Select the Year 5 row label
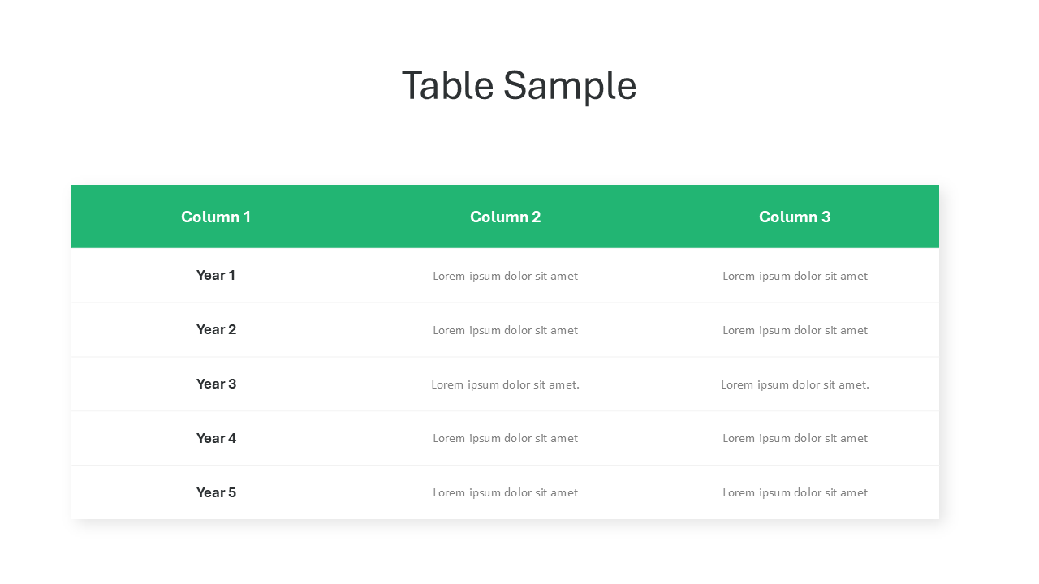 tap(216, 492)
